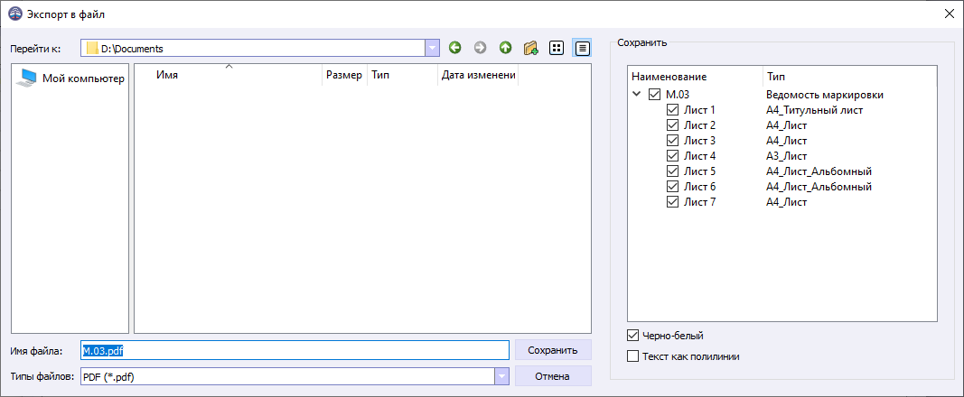Enable Текст как полилинии option
The height and width of the screenshot is (397, 964).
point(632,355)
